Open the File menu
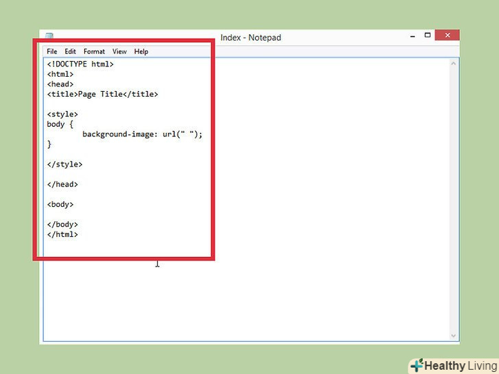Viewport: 499px width, 374px height. tap(52, 51)
